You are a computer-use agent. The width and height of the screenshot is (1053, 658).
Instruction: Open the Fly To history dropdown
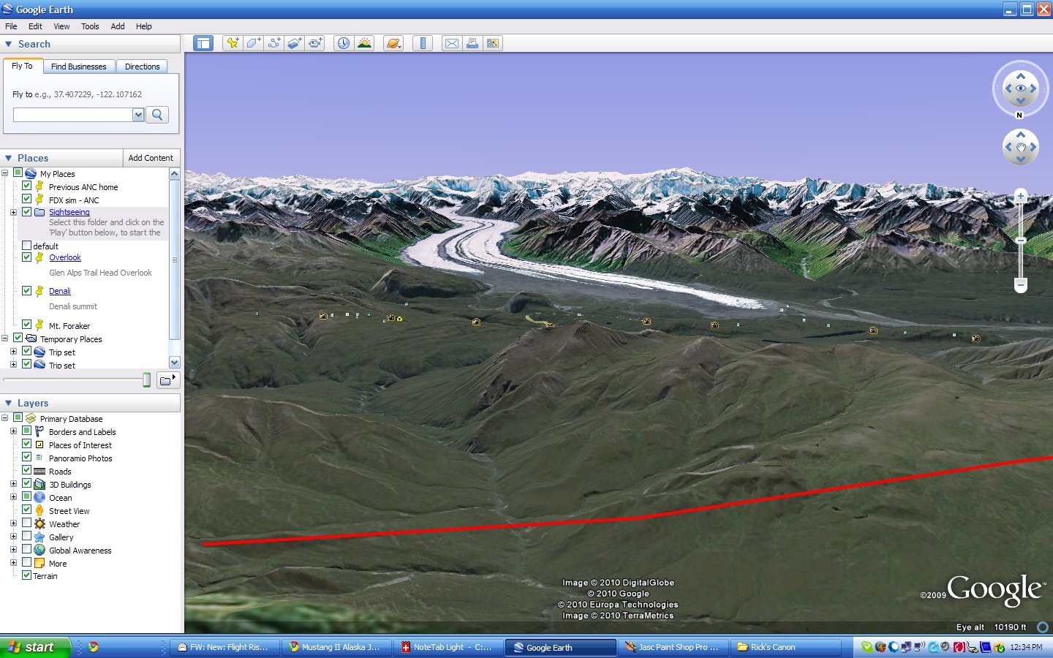[138, 115]
